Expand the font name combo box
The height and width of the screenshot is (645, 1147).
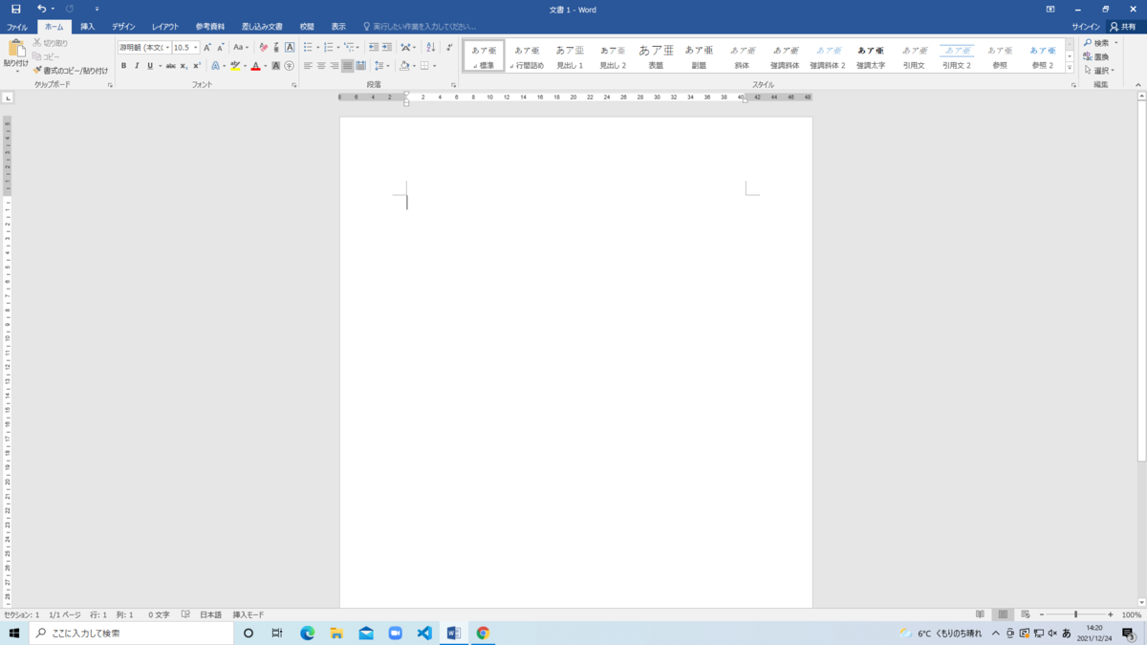tap(167, 48)
